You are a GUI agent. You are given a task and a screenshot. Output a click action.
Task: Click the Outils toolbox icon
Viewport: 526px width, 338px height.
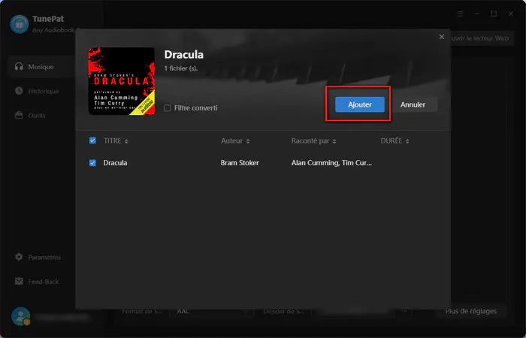coord(19,116)
